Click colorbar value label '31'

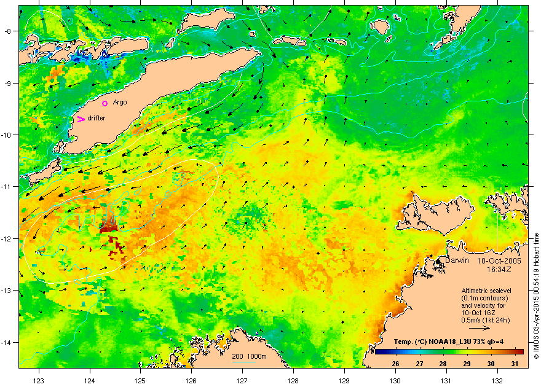point(515,364)
